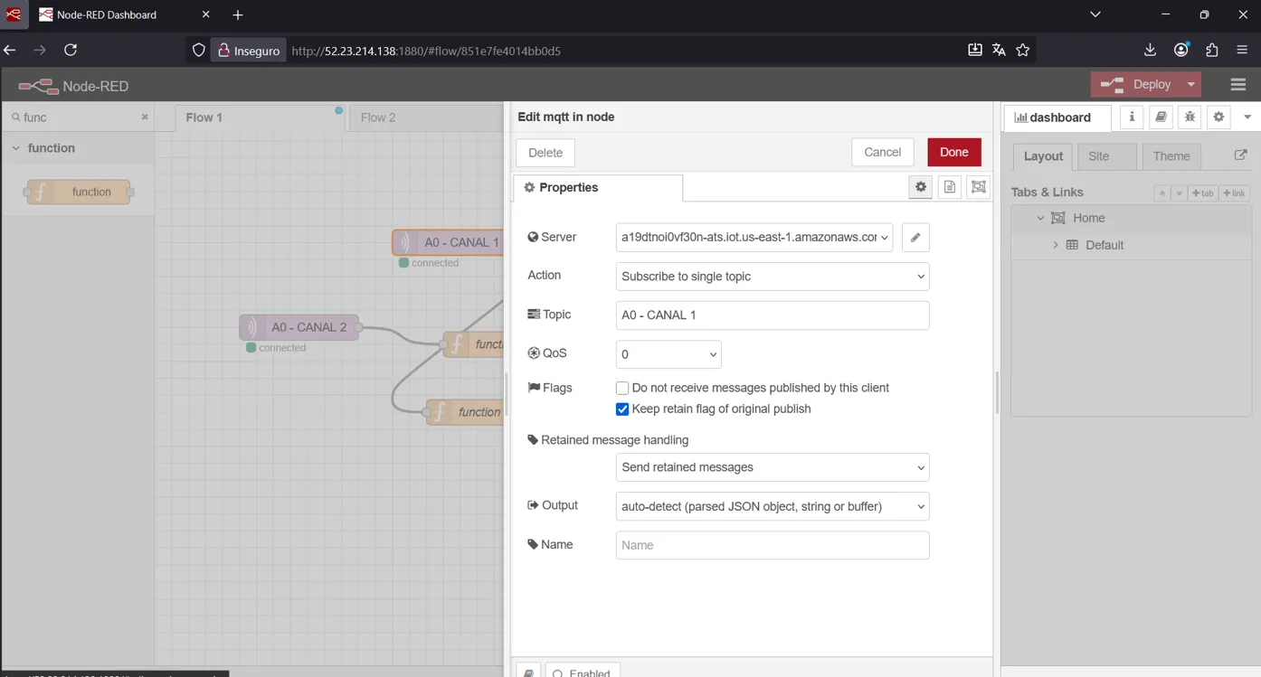Expand the Output format dropdown
Image resolution: width=1261 pixels, height=677 pixels.
772,506
